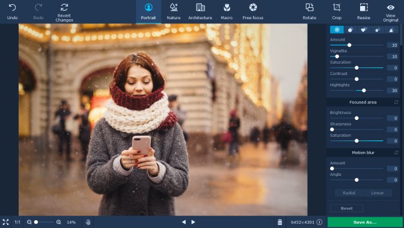
Task: Click the green Save As button
Action: tap(365, 223)
